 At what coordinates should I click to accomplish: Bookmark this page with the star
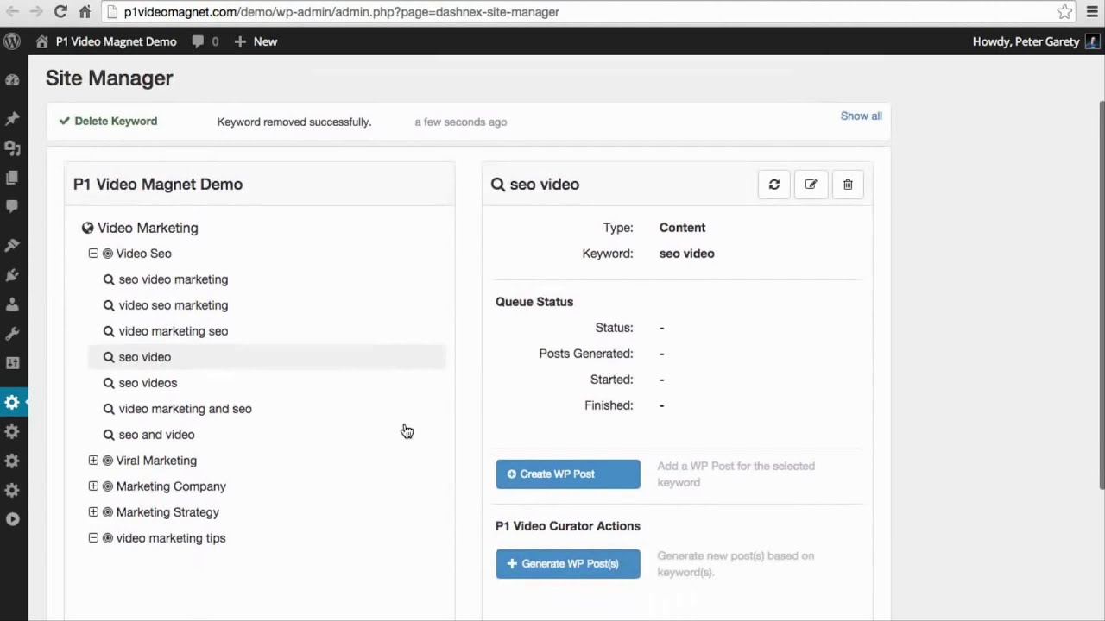click(1064, 12)
